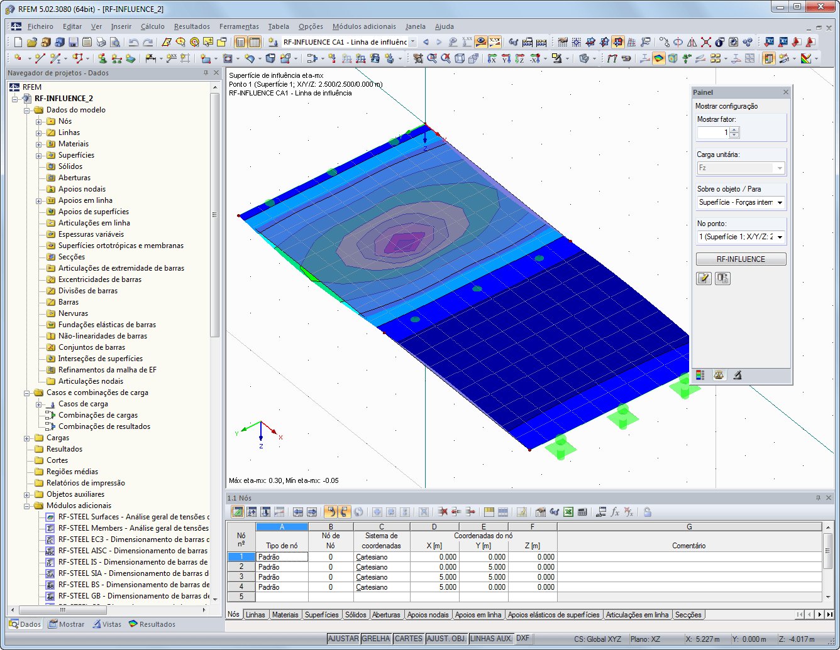840x650 pixels.
Task: Open the Carga unitária Fz dropdown
Action: (780, 168)
